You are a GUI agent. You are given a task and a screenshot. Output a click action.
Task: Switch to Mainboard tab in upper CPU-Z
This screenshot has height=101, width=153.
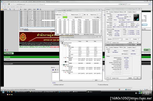117,12
